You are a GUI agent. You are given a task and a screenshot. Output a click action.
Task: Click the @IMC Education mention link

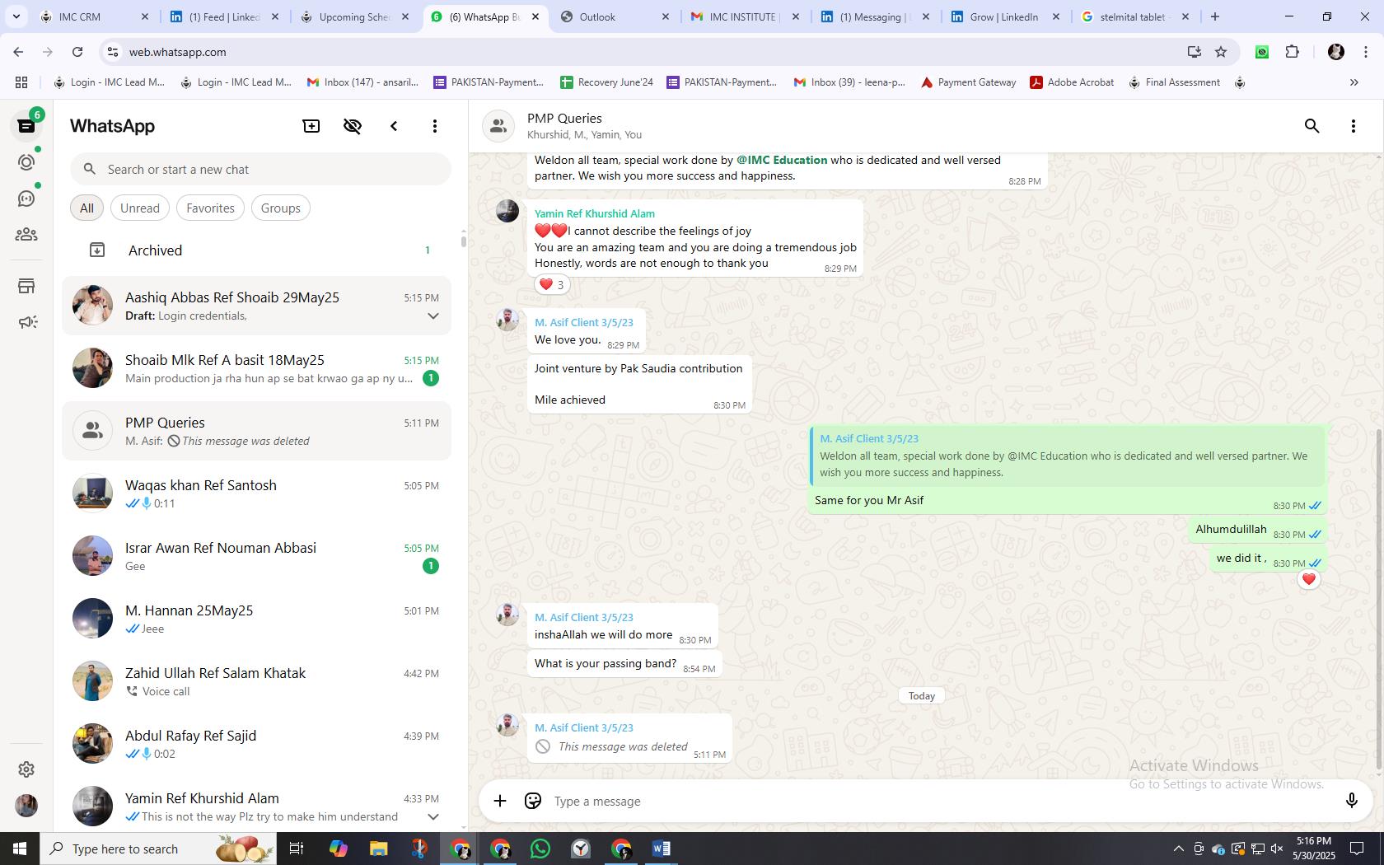click(782, 160)
